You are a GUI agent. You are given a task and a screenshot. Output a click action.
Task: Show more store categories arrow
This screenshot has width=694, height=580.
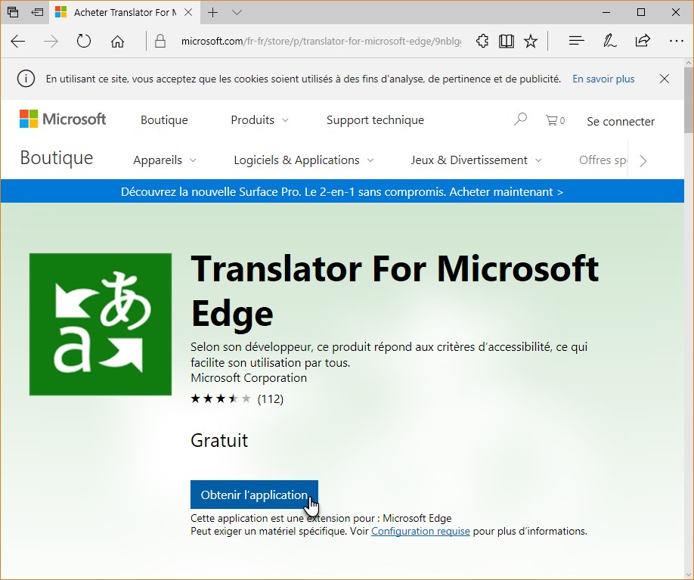[643, 161]
